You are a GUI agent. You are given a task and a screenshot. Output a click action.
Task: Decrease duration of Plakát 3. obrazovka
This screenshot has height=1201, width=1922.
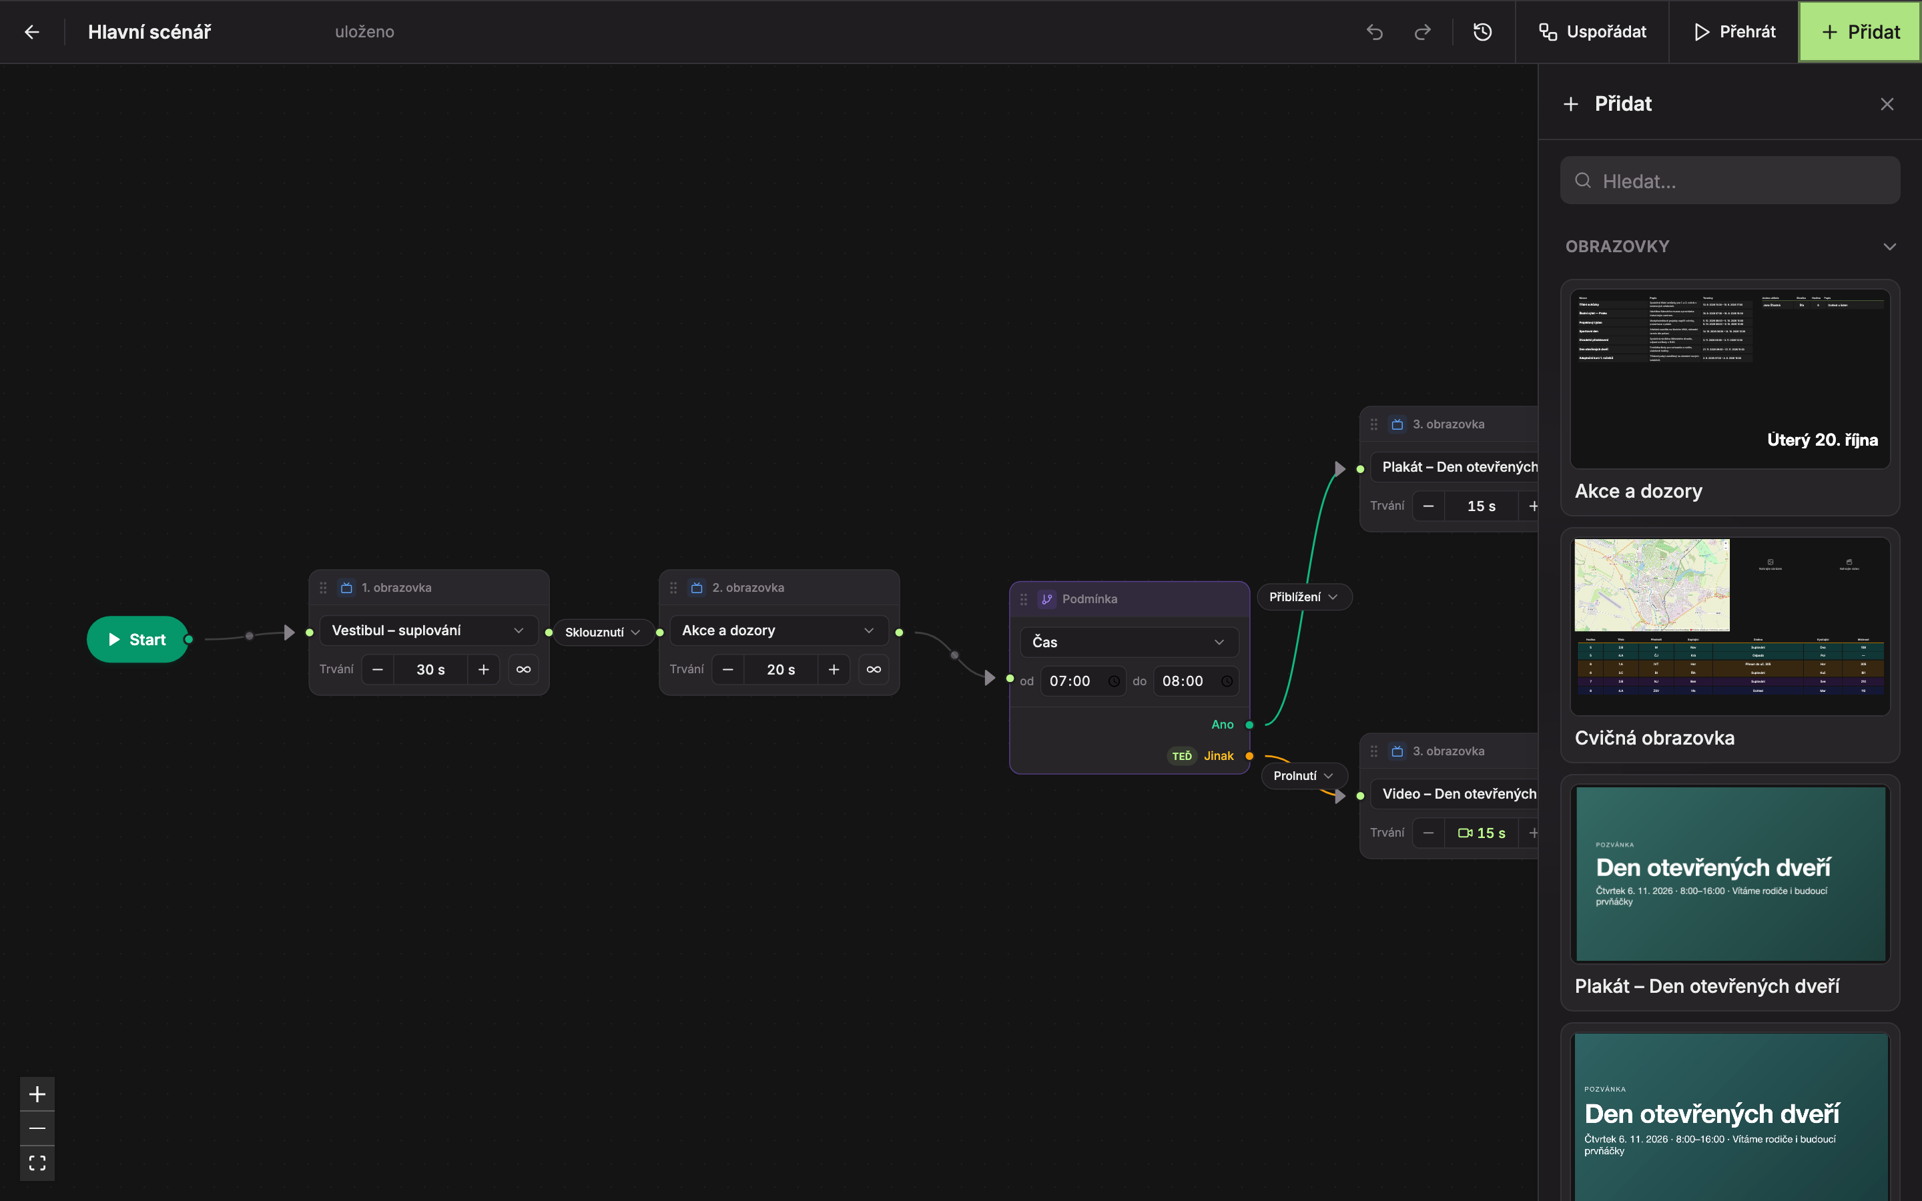click(1428, 506)
